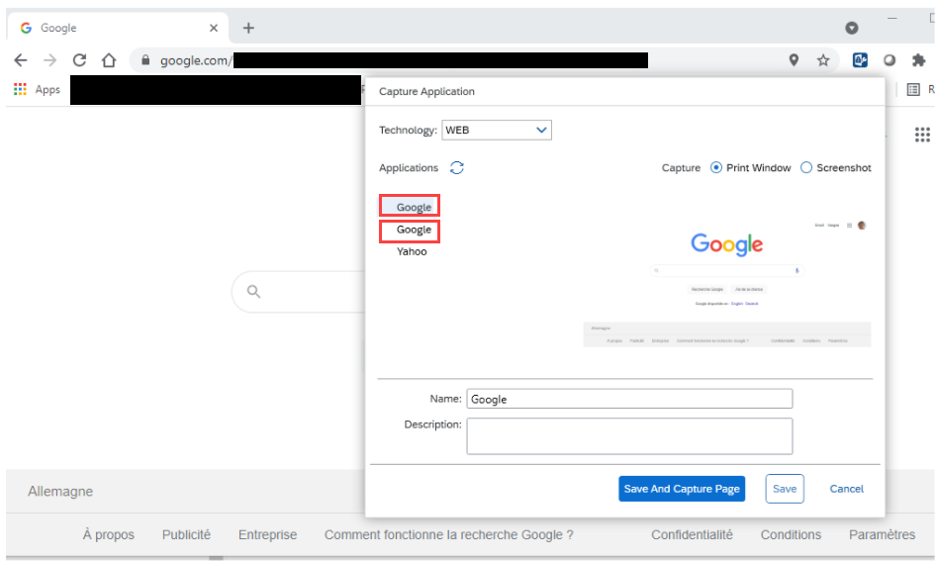Click the Google page preview thumbnail
937x561 pixels.
point(726,282)
